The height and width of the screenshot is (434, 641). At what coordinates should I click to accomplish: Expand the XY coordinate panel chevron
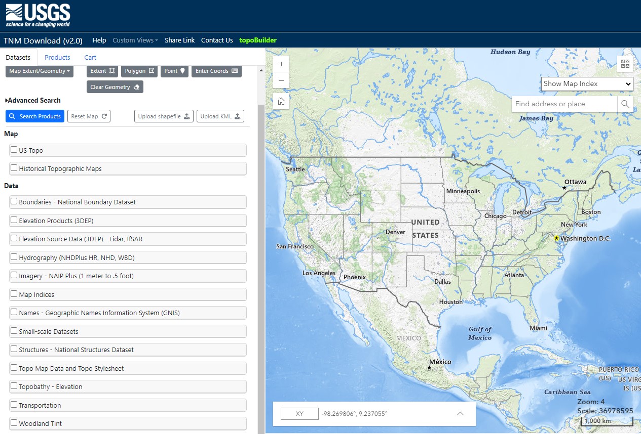click(x=460, y=413)
